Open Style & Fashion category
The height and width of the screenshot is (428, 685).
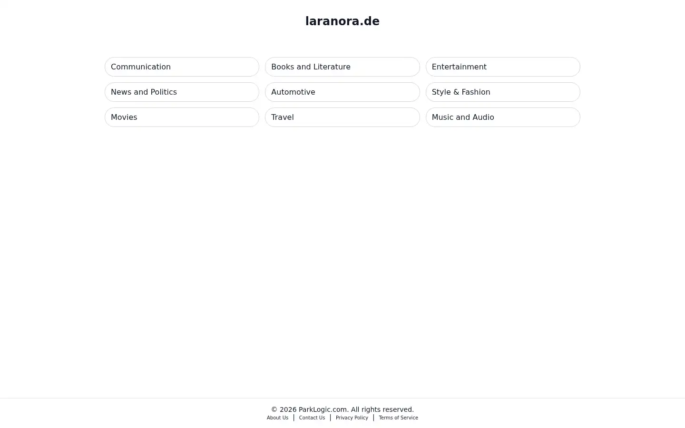tap(503, 92)
